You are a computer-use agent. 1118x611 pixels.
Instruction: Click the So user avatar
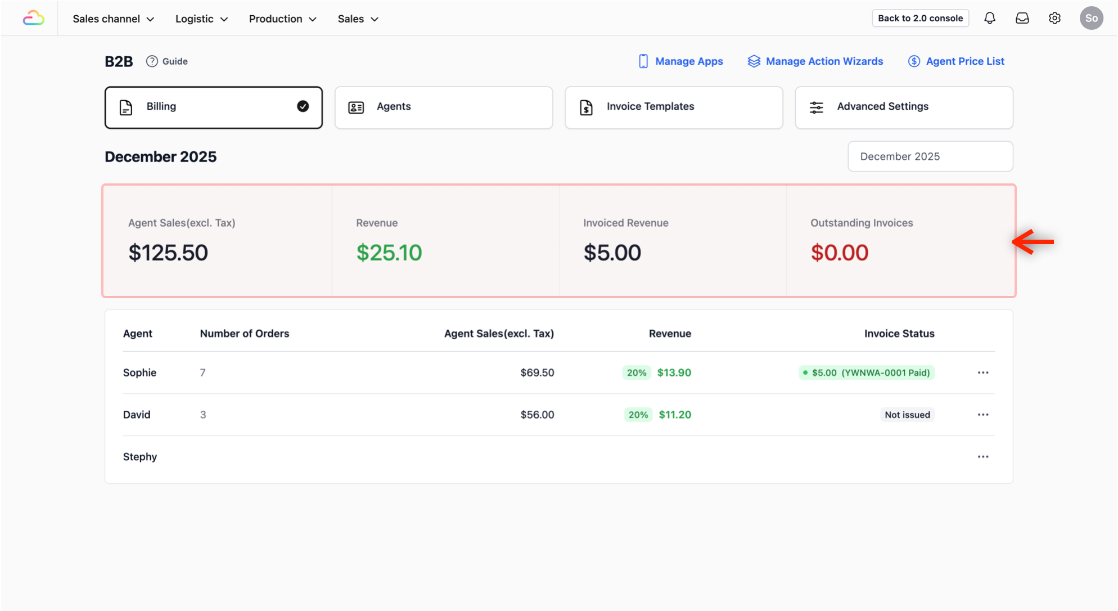click(x=1091, y=18)
